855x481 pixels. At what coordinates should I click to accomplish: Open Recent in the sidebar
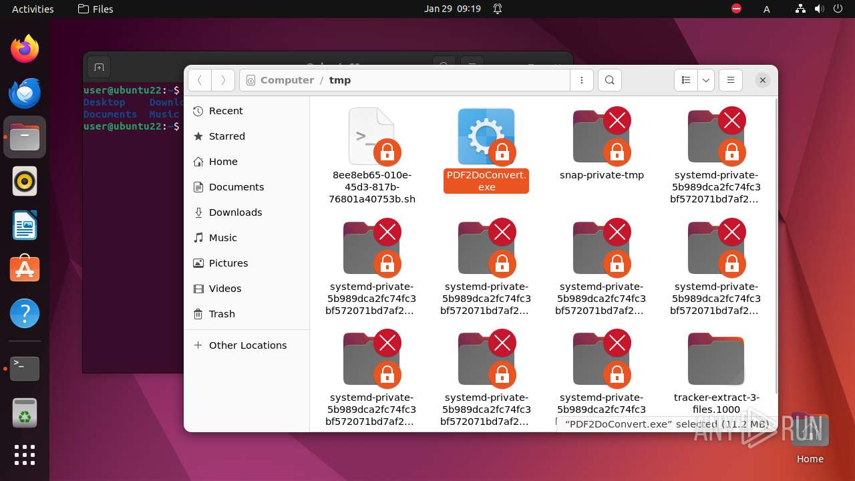pos(246,111)
